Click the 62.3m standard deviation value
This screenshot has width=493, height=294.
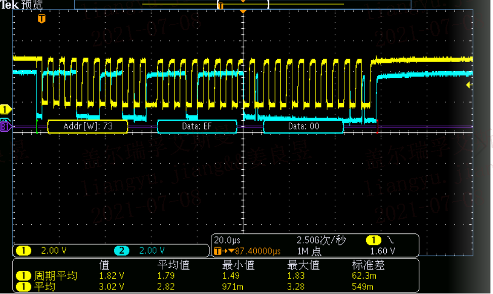click(364, 276)
